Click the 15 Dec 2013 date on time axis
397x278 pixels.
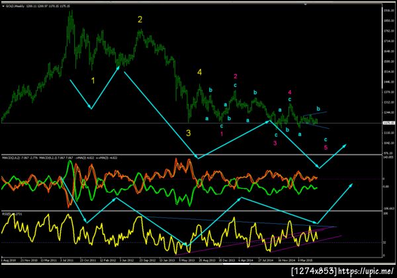(x=227, y=260)
